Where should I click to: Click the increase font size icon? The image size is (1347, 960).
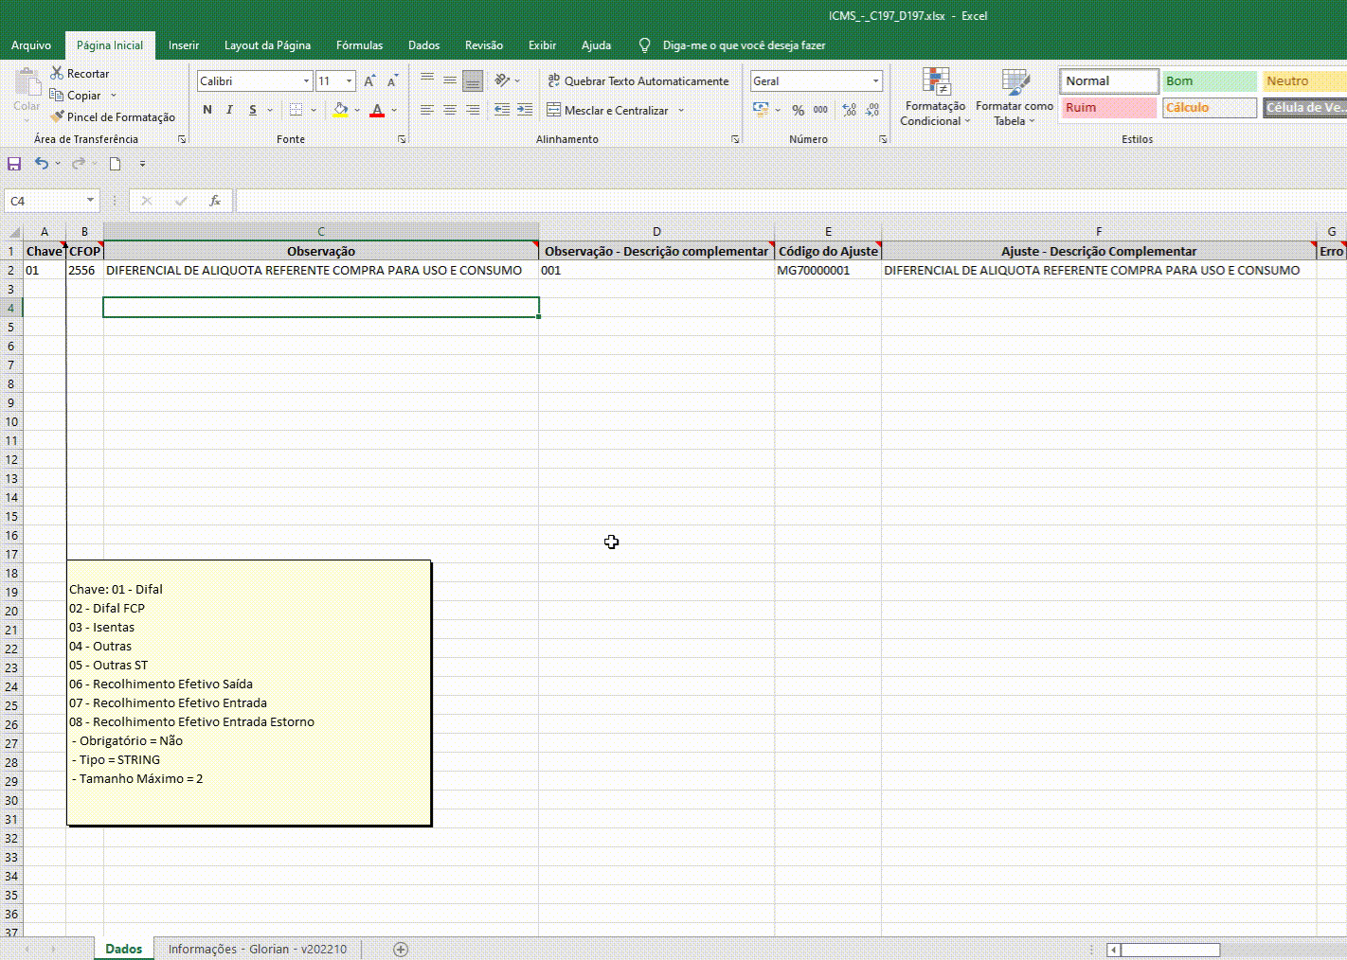pos(369,81)
